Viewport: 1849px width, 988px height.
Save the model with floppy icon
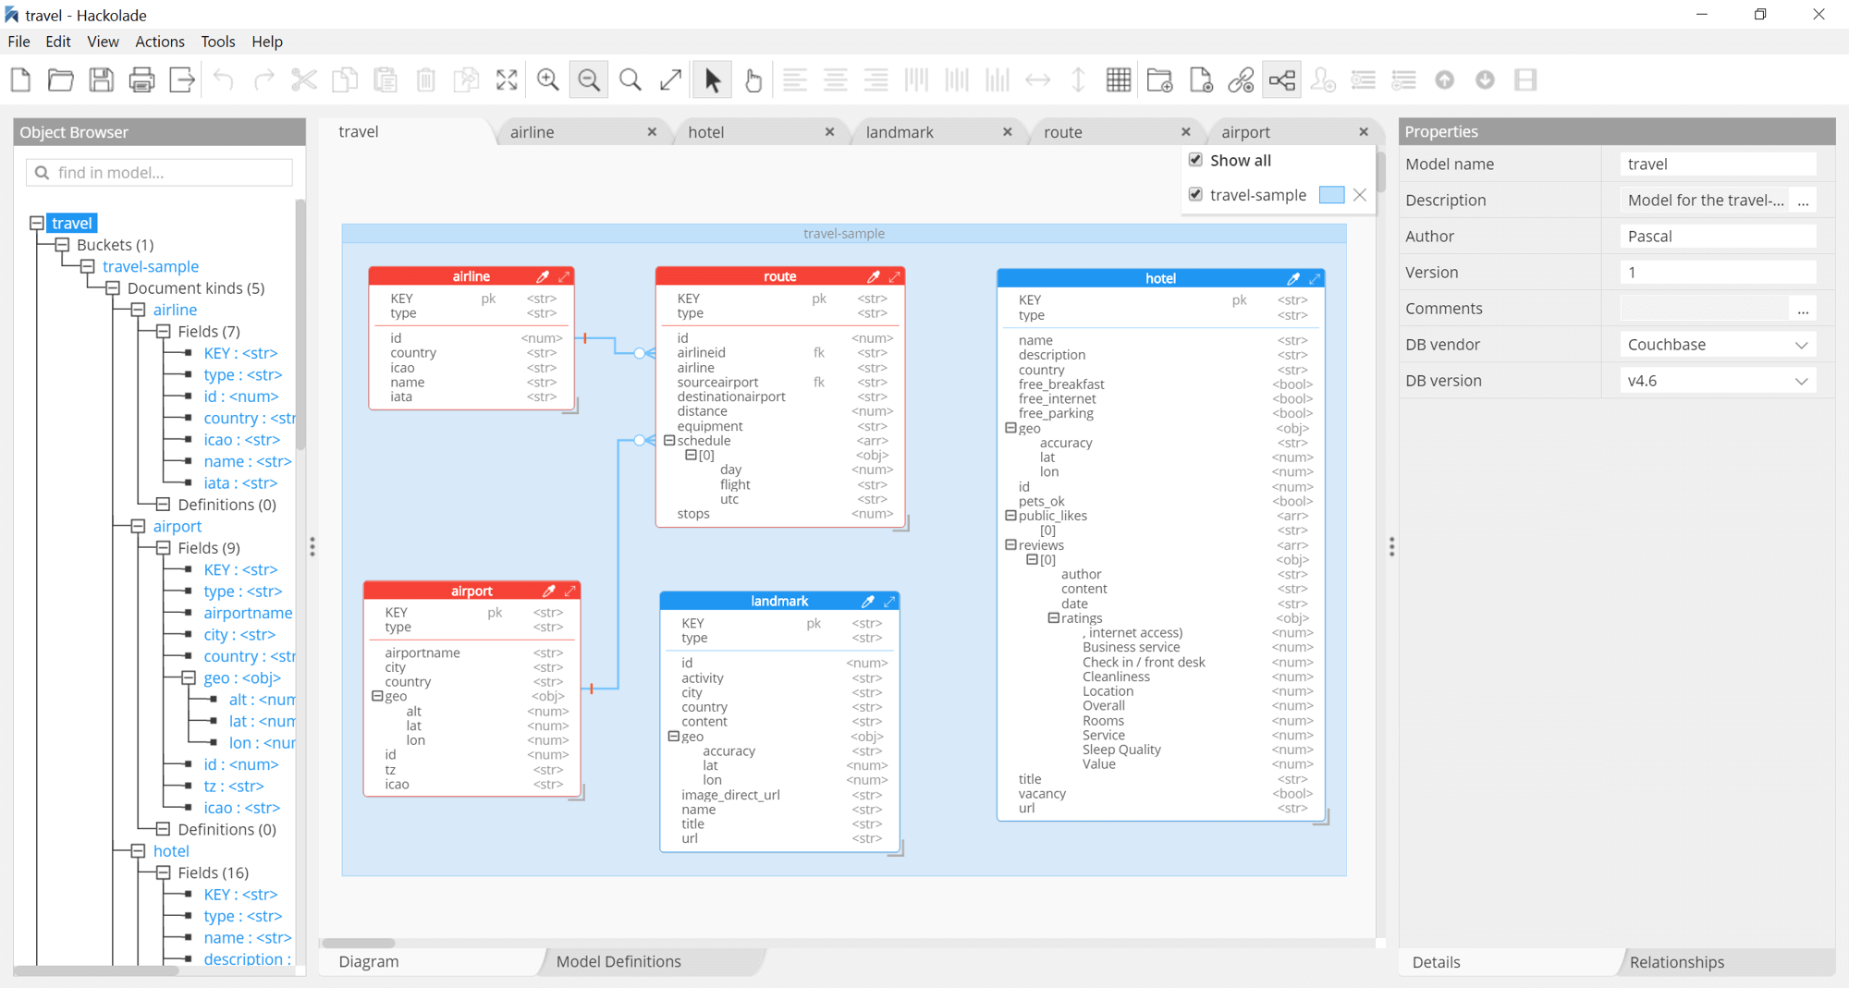(102, 80)
